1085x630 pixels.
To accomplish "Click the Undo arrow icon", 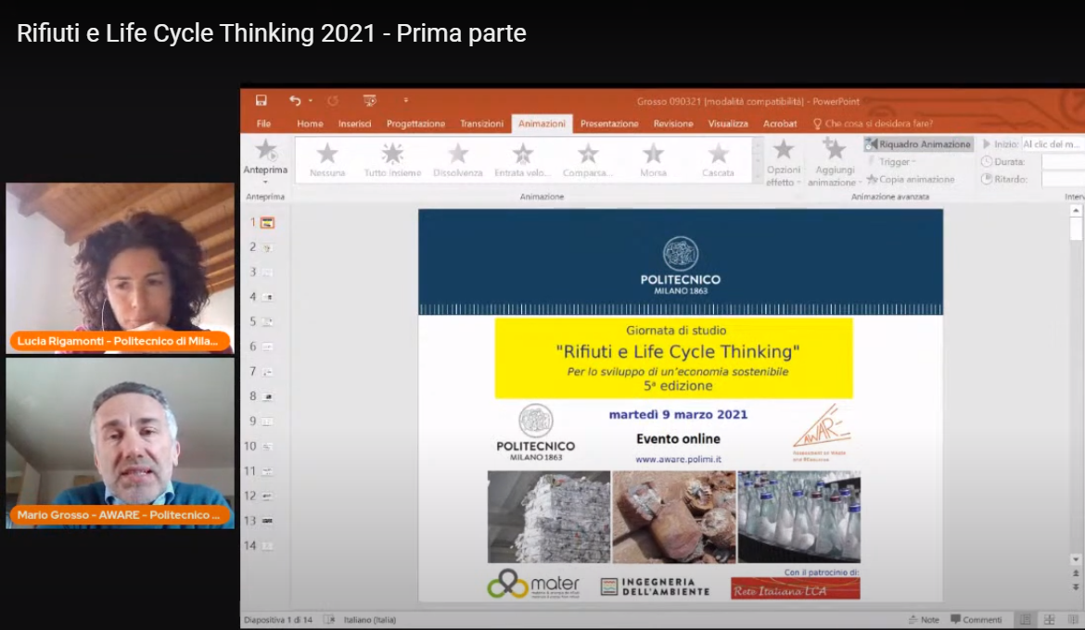I will click(x=296, y=100).
